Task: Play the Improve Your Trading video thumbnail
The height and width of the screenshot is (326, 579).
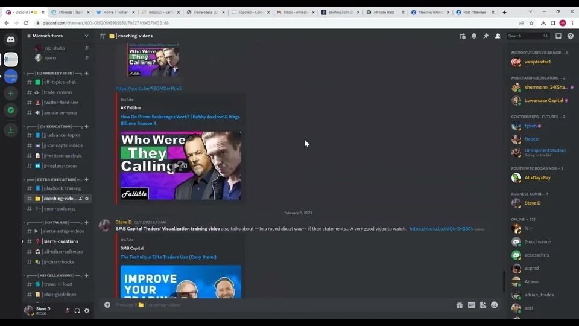Action: (x=180, y=282)
